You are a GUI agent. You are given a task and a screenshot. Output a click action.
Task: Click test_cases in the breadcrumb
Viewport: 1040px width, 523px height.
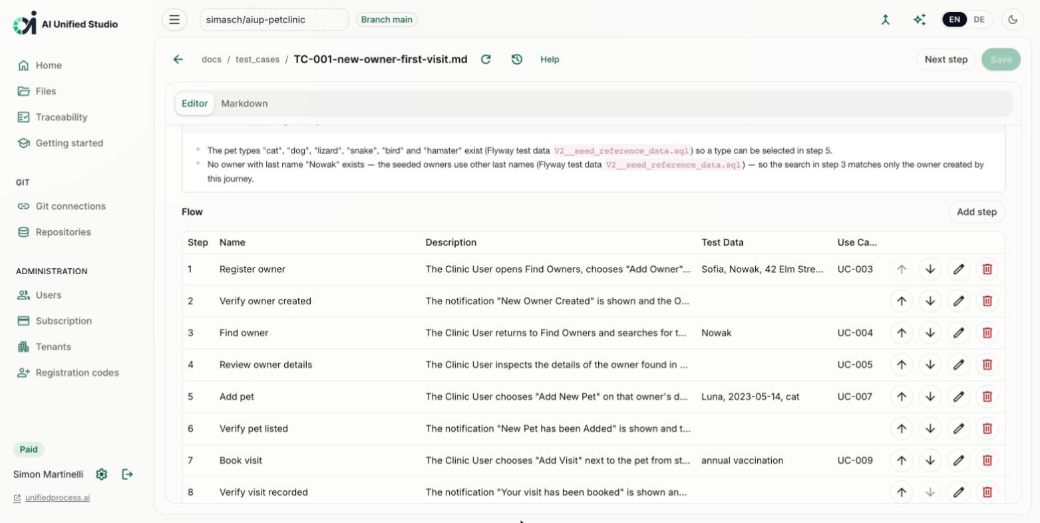point(258,59)
